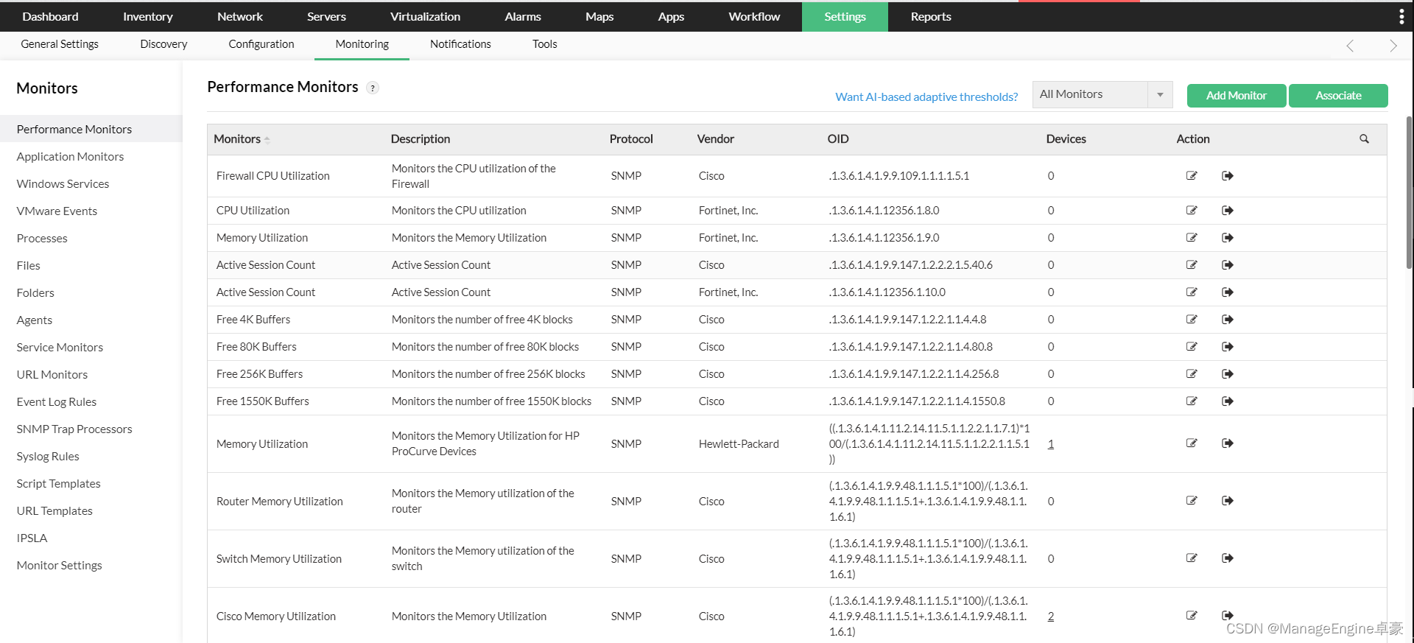Select Event Log Rules in sidebar
Image resolution: width=1414 pixels, height=643 pixels.
(57, 401)
